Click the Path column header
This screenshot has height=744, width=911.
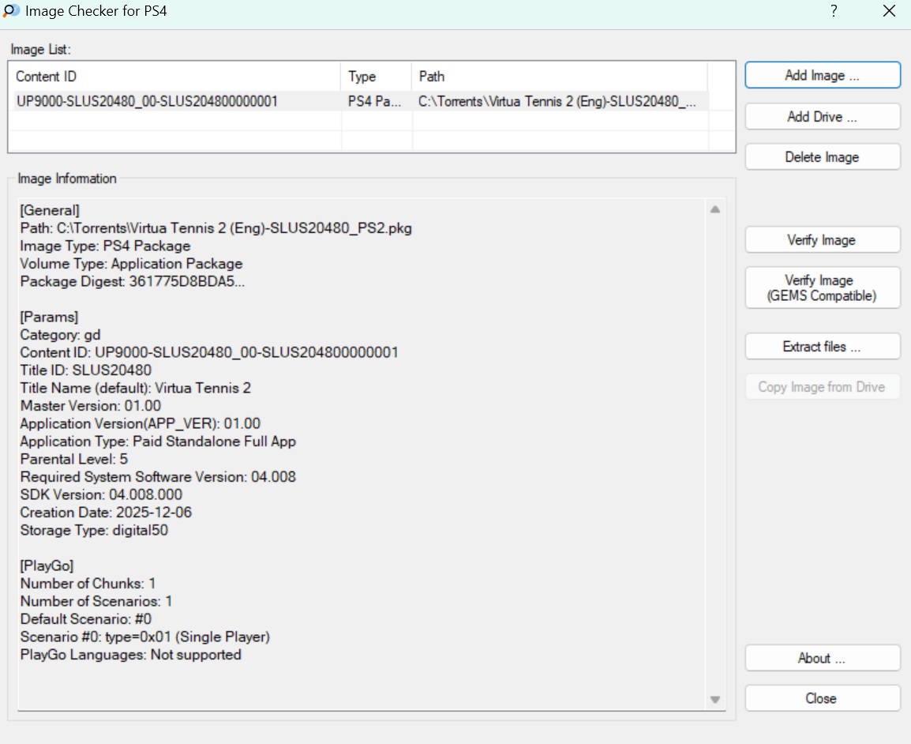[x=558, y=77]
